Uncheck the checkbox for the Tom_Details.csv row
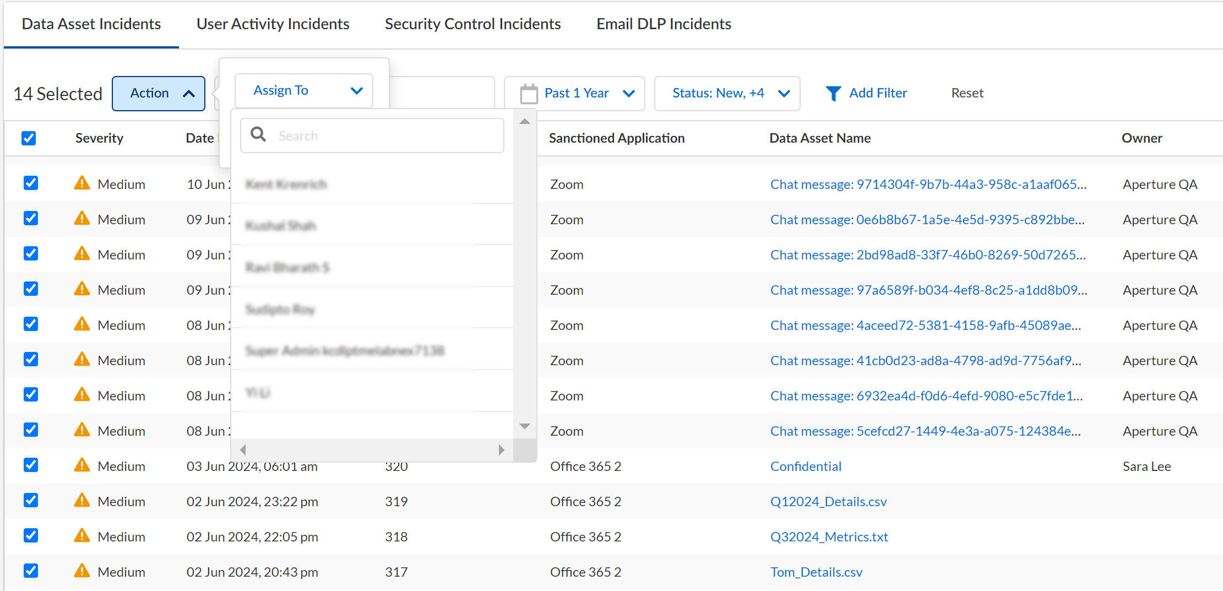 click(31, 571)
